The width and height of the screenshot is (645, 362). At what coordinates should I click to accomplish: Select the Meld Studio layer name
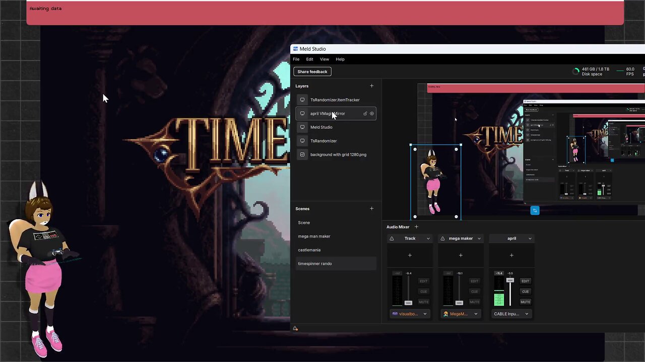pyautogui.click(x=321, y=127)
